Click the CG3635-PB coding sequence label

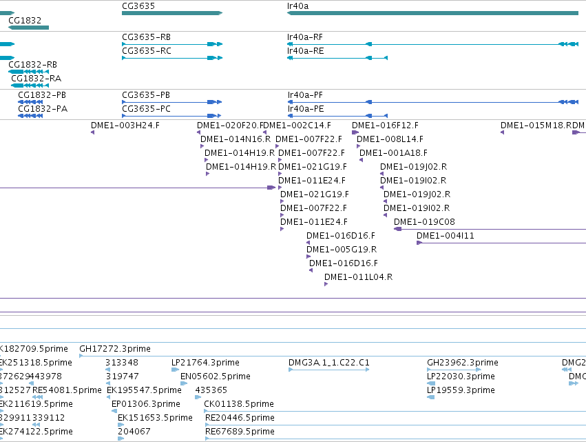146,95
